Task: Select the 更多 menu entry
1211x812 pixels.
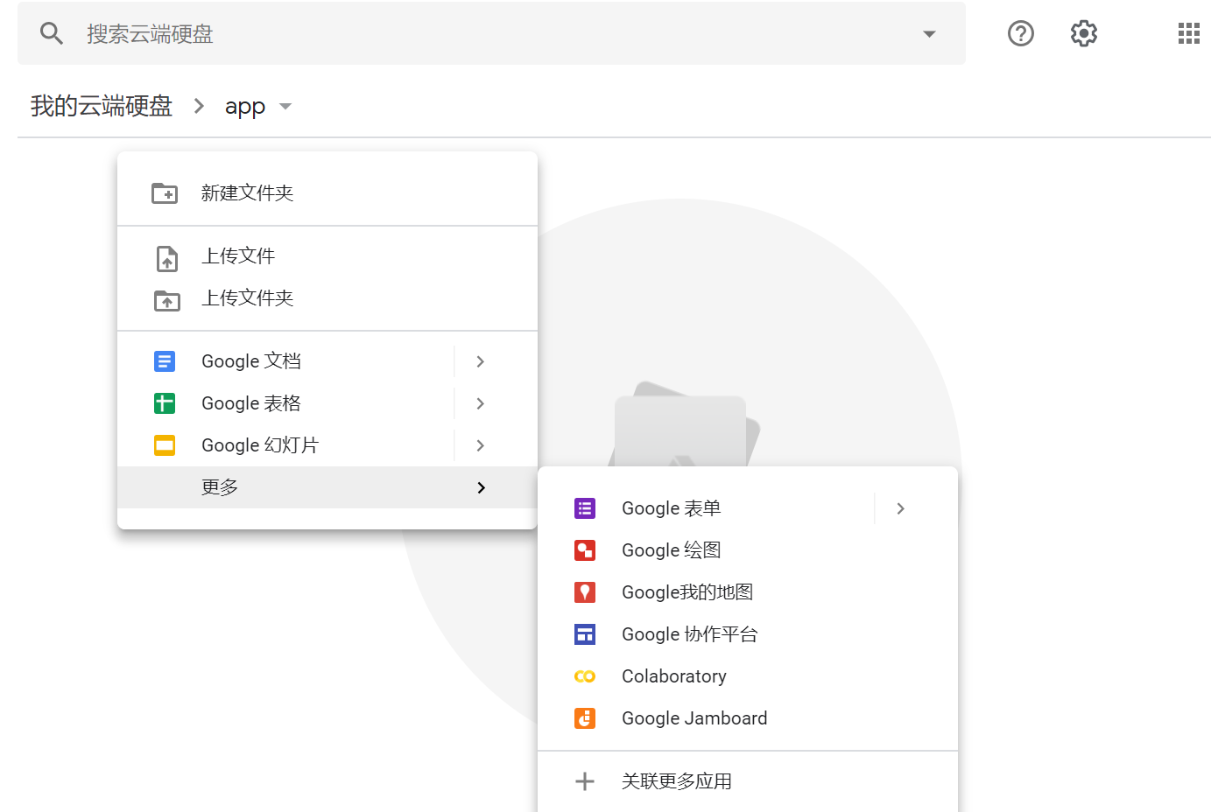Action: pos(327,487)
